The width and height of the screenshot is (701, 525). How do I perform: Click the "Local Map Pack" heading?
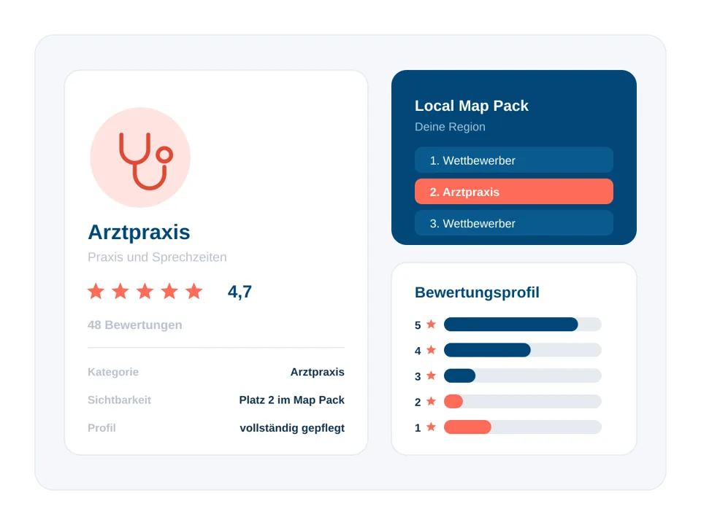click(x=472, y=106)
